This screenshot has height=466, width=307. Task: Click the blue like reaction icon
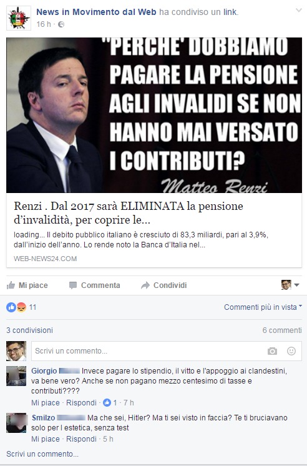pyautogui.click(x=11, y=307)
